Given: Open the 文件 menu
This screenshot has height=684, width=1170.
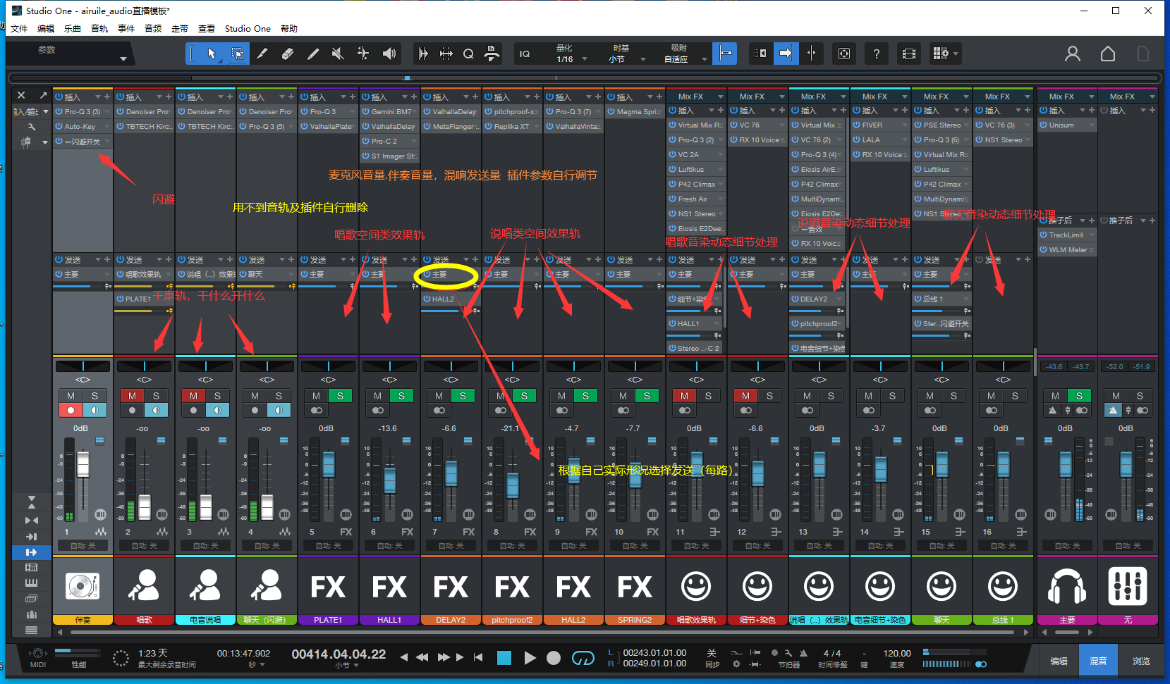Looking at the screenshot, I should [19, 29].
